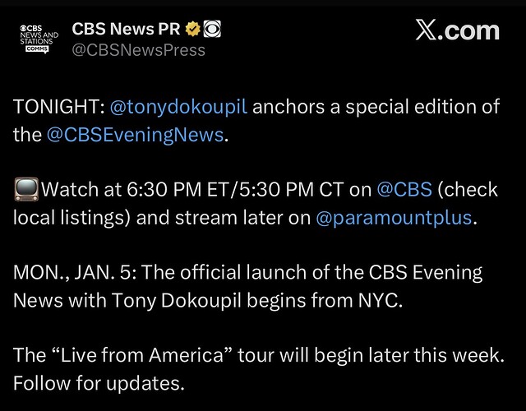This screenshot has height=411, width=526.
Task: Click the CBS eye affiliate badge
Action: tap(213, 29)
